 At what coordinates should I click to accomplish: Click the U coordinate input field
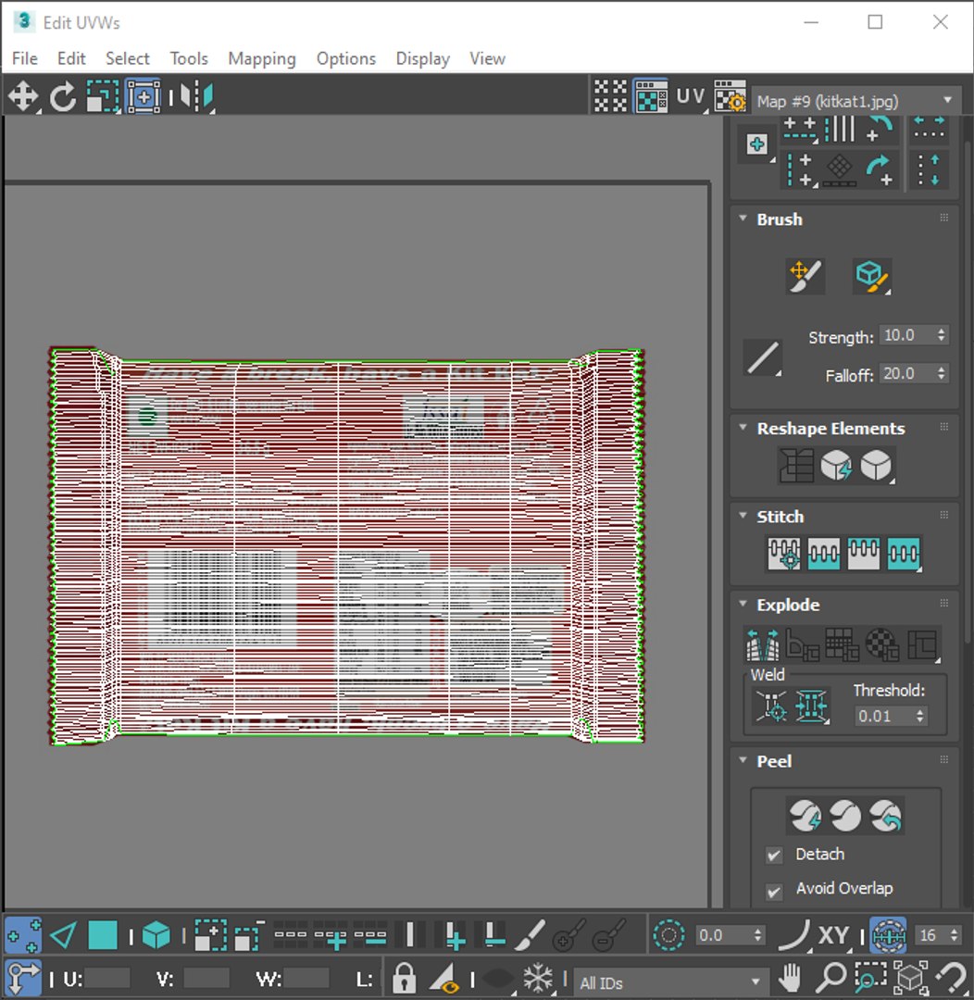(x=107, y=979)
